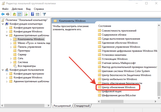Open the Действие menu

17,9
